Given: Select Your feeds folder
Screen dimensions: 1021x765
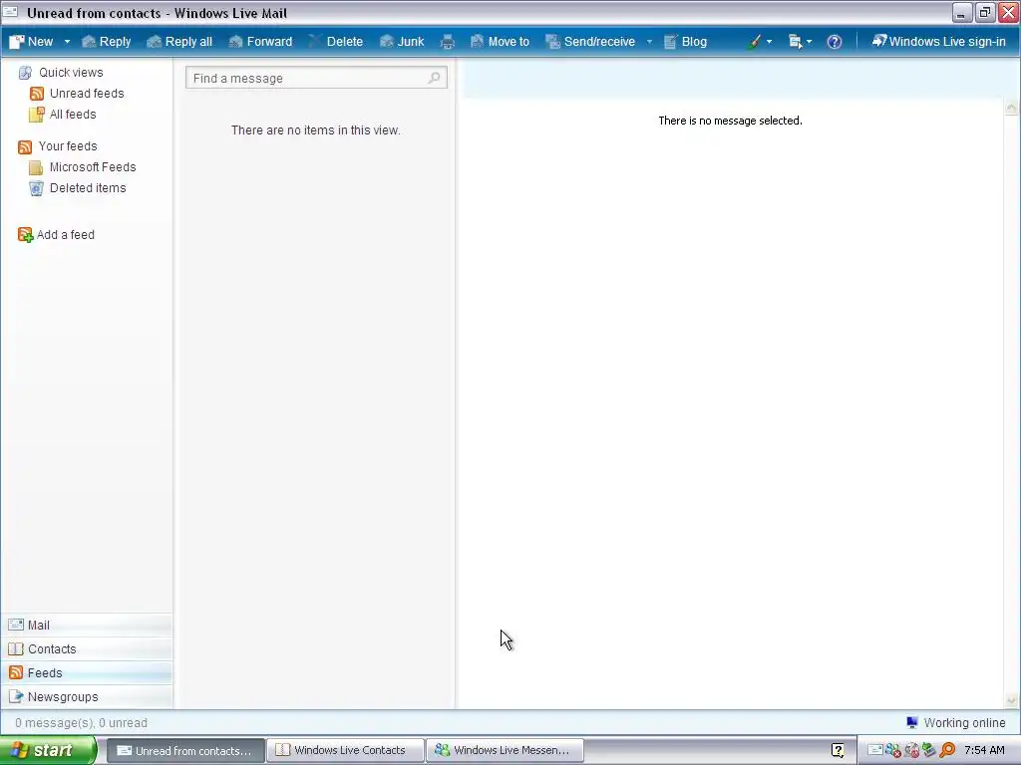Looking at the screenshot, I should point(68,145).
